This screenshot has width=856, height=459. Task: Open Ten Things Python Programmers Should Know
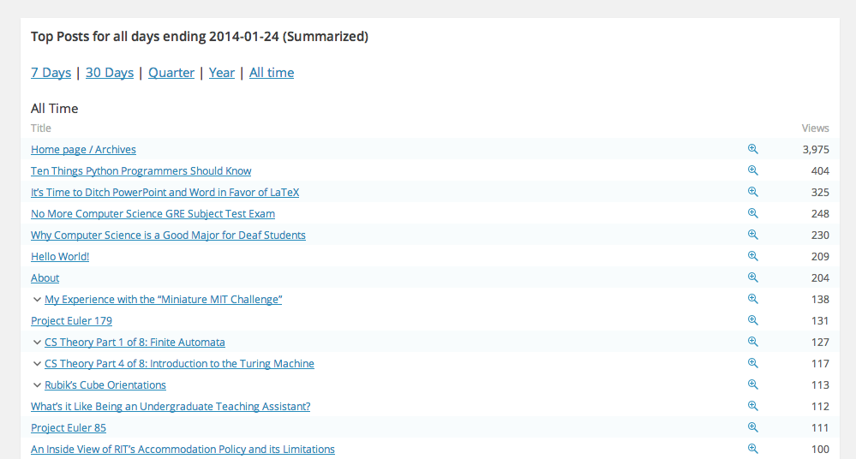click(141, 170)
